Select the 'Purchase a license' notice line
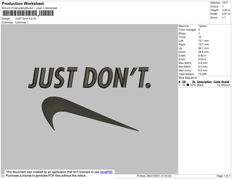This screenshot has width=232, height=179. tap(46, 176)
